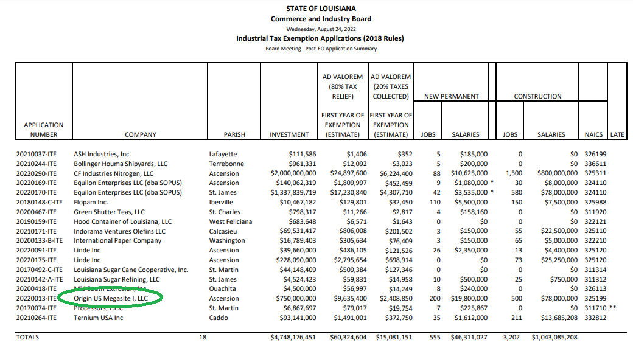
Task: Click company 'International Paper Company'
Action: point(117,240)
